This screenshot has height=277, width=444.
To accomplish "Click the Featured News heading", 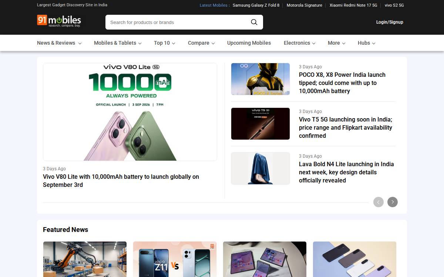I will 65,230.
